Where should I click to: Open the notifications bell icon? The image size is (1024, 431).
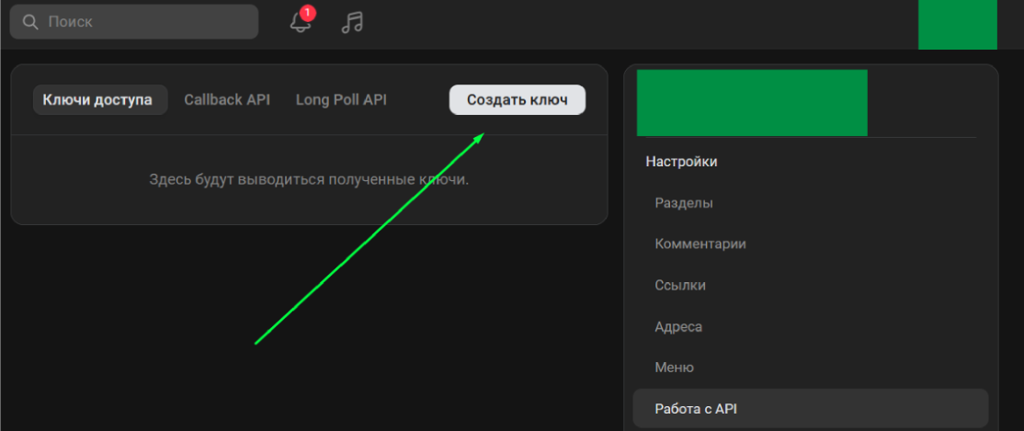click(x=300, y=23)
